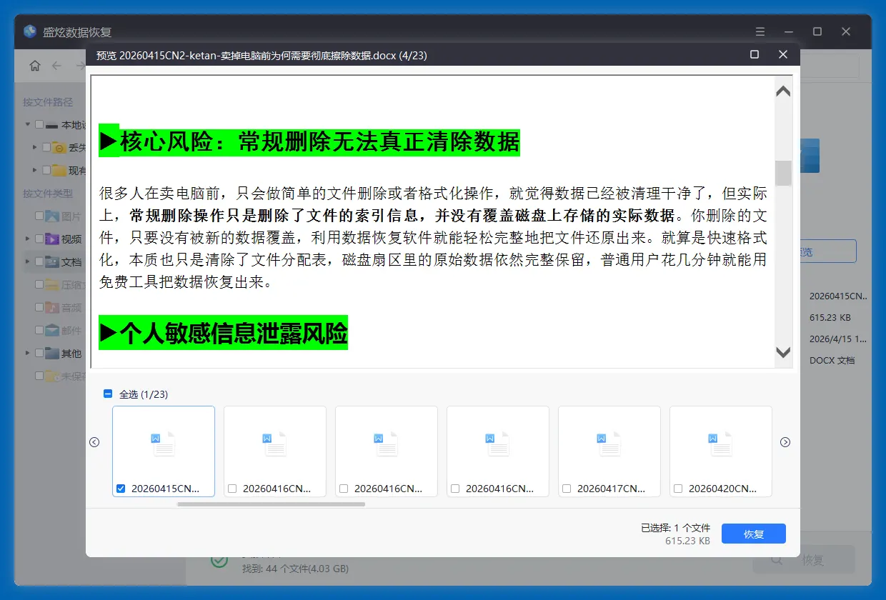This screenshot has width=886, height=600.
Task: Click the 视频 video type icon
Action: (51, 239)
